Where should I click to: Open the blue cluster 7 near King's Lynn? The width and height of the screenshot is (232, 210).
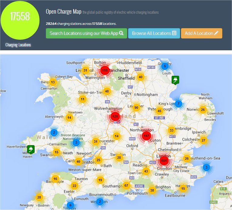(179, 104)
